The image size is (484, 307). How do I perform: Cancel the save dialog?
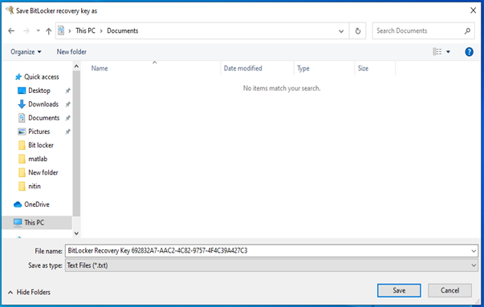point(449,290)
